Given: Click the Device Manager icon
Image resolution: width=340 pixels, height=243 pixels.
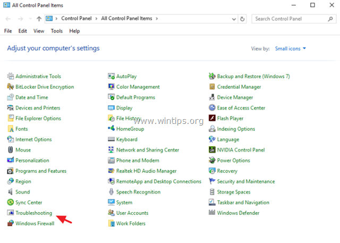Looking at the screenshot, I should [x=212, y=97].
